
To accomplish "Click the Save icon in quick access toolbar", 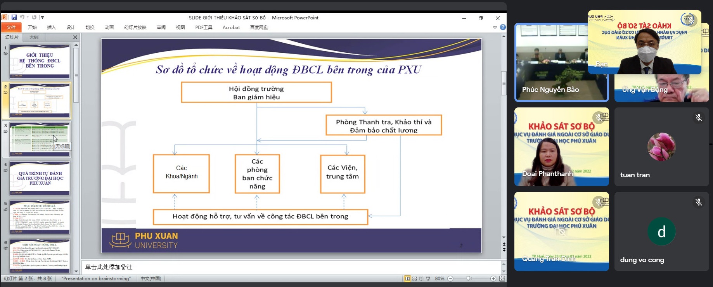I will [x=14, y=17].
